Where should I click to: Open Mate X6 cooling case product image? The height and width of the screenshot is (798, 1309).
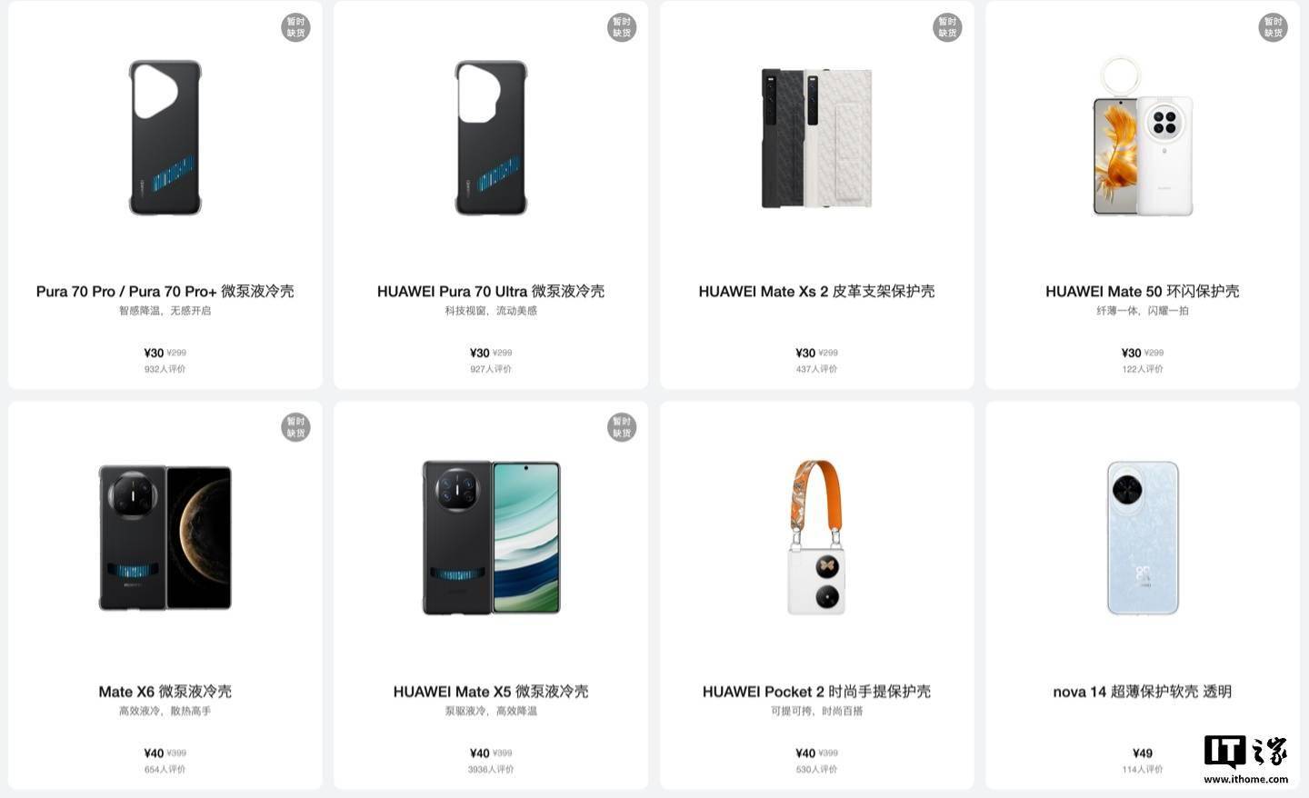pyautogui.click(x=165, y=537)
